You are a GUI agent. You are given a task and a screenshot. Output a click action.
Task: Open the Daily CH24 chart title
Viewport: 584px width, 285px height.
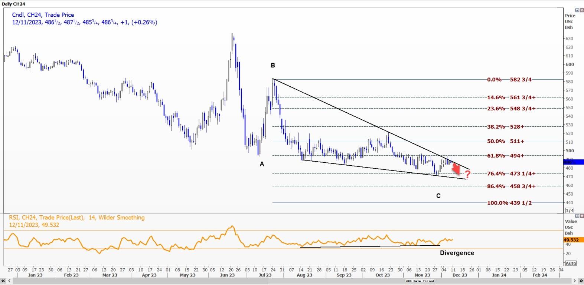pyautogui.click(x=13, y=4)
